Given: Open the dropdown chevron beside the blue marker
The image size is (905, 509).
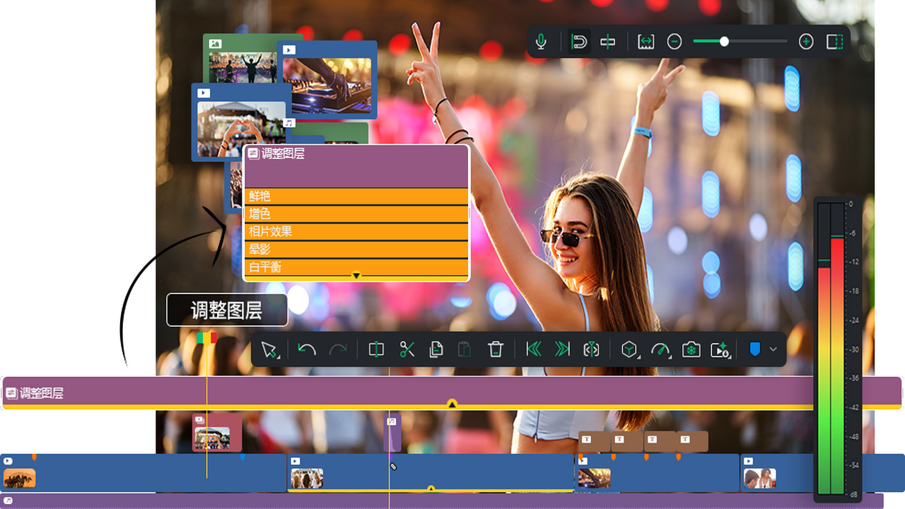Looking at the screenshot, I should click(773, 349).
